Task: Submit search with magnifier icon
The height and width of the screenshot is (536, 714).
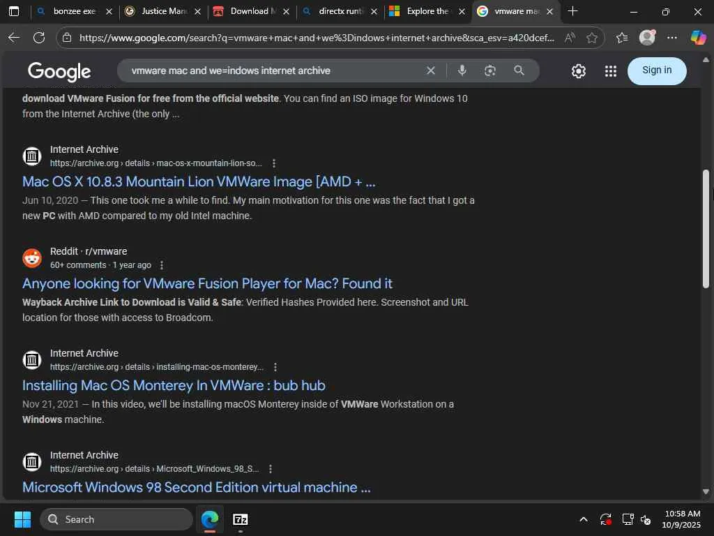Action: pos(519,70)
